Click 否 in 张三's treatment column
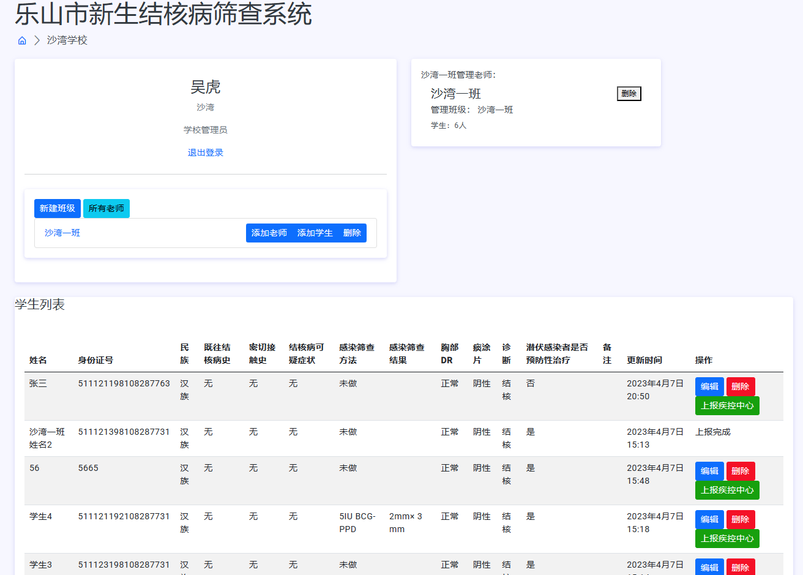 pos(531,383)
